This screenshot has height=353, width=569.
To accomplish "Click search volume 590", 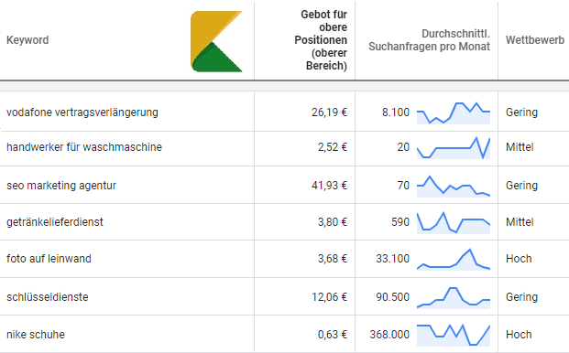I will pyautogui.click(x=400, y=222).
